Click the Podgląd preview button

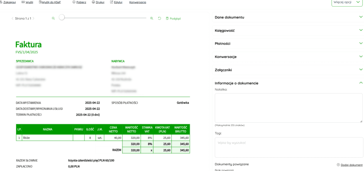click(173, 18)
